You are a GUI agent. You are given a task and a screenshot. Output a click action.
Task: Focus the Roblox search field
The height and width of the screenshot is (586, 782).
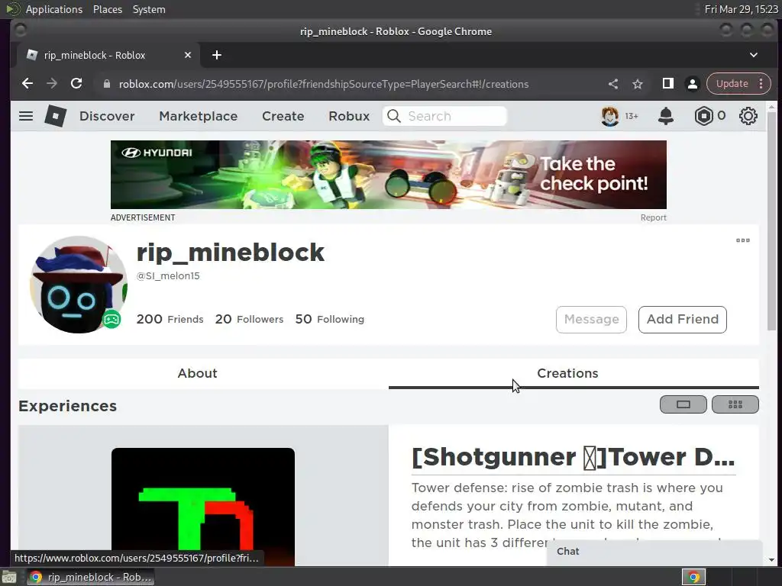click(x=445, y=116)
